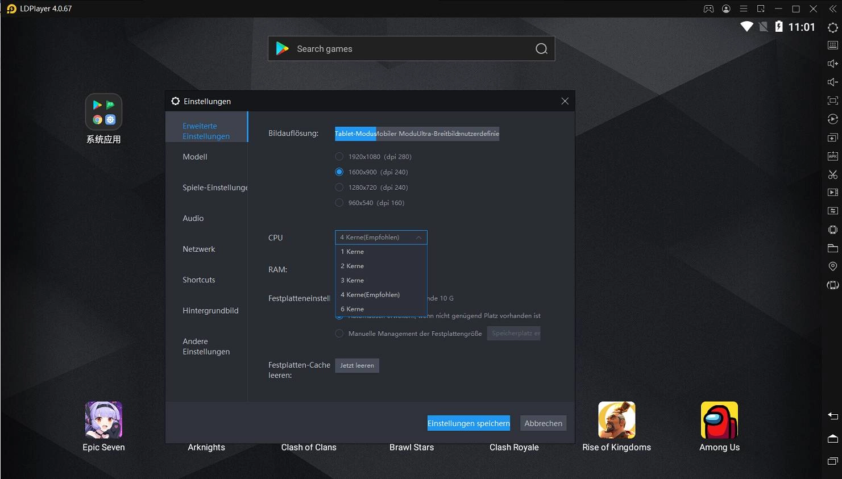Choose 4 Kerne(Empfohlen) in dropdown list
This screenshot has height=479, width=842.
pos(381,295)
